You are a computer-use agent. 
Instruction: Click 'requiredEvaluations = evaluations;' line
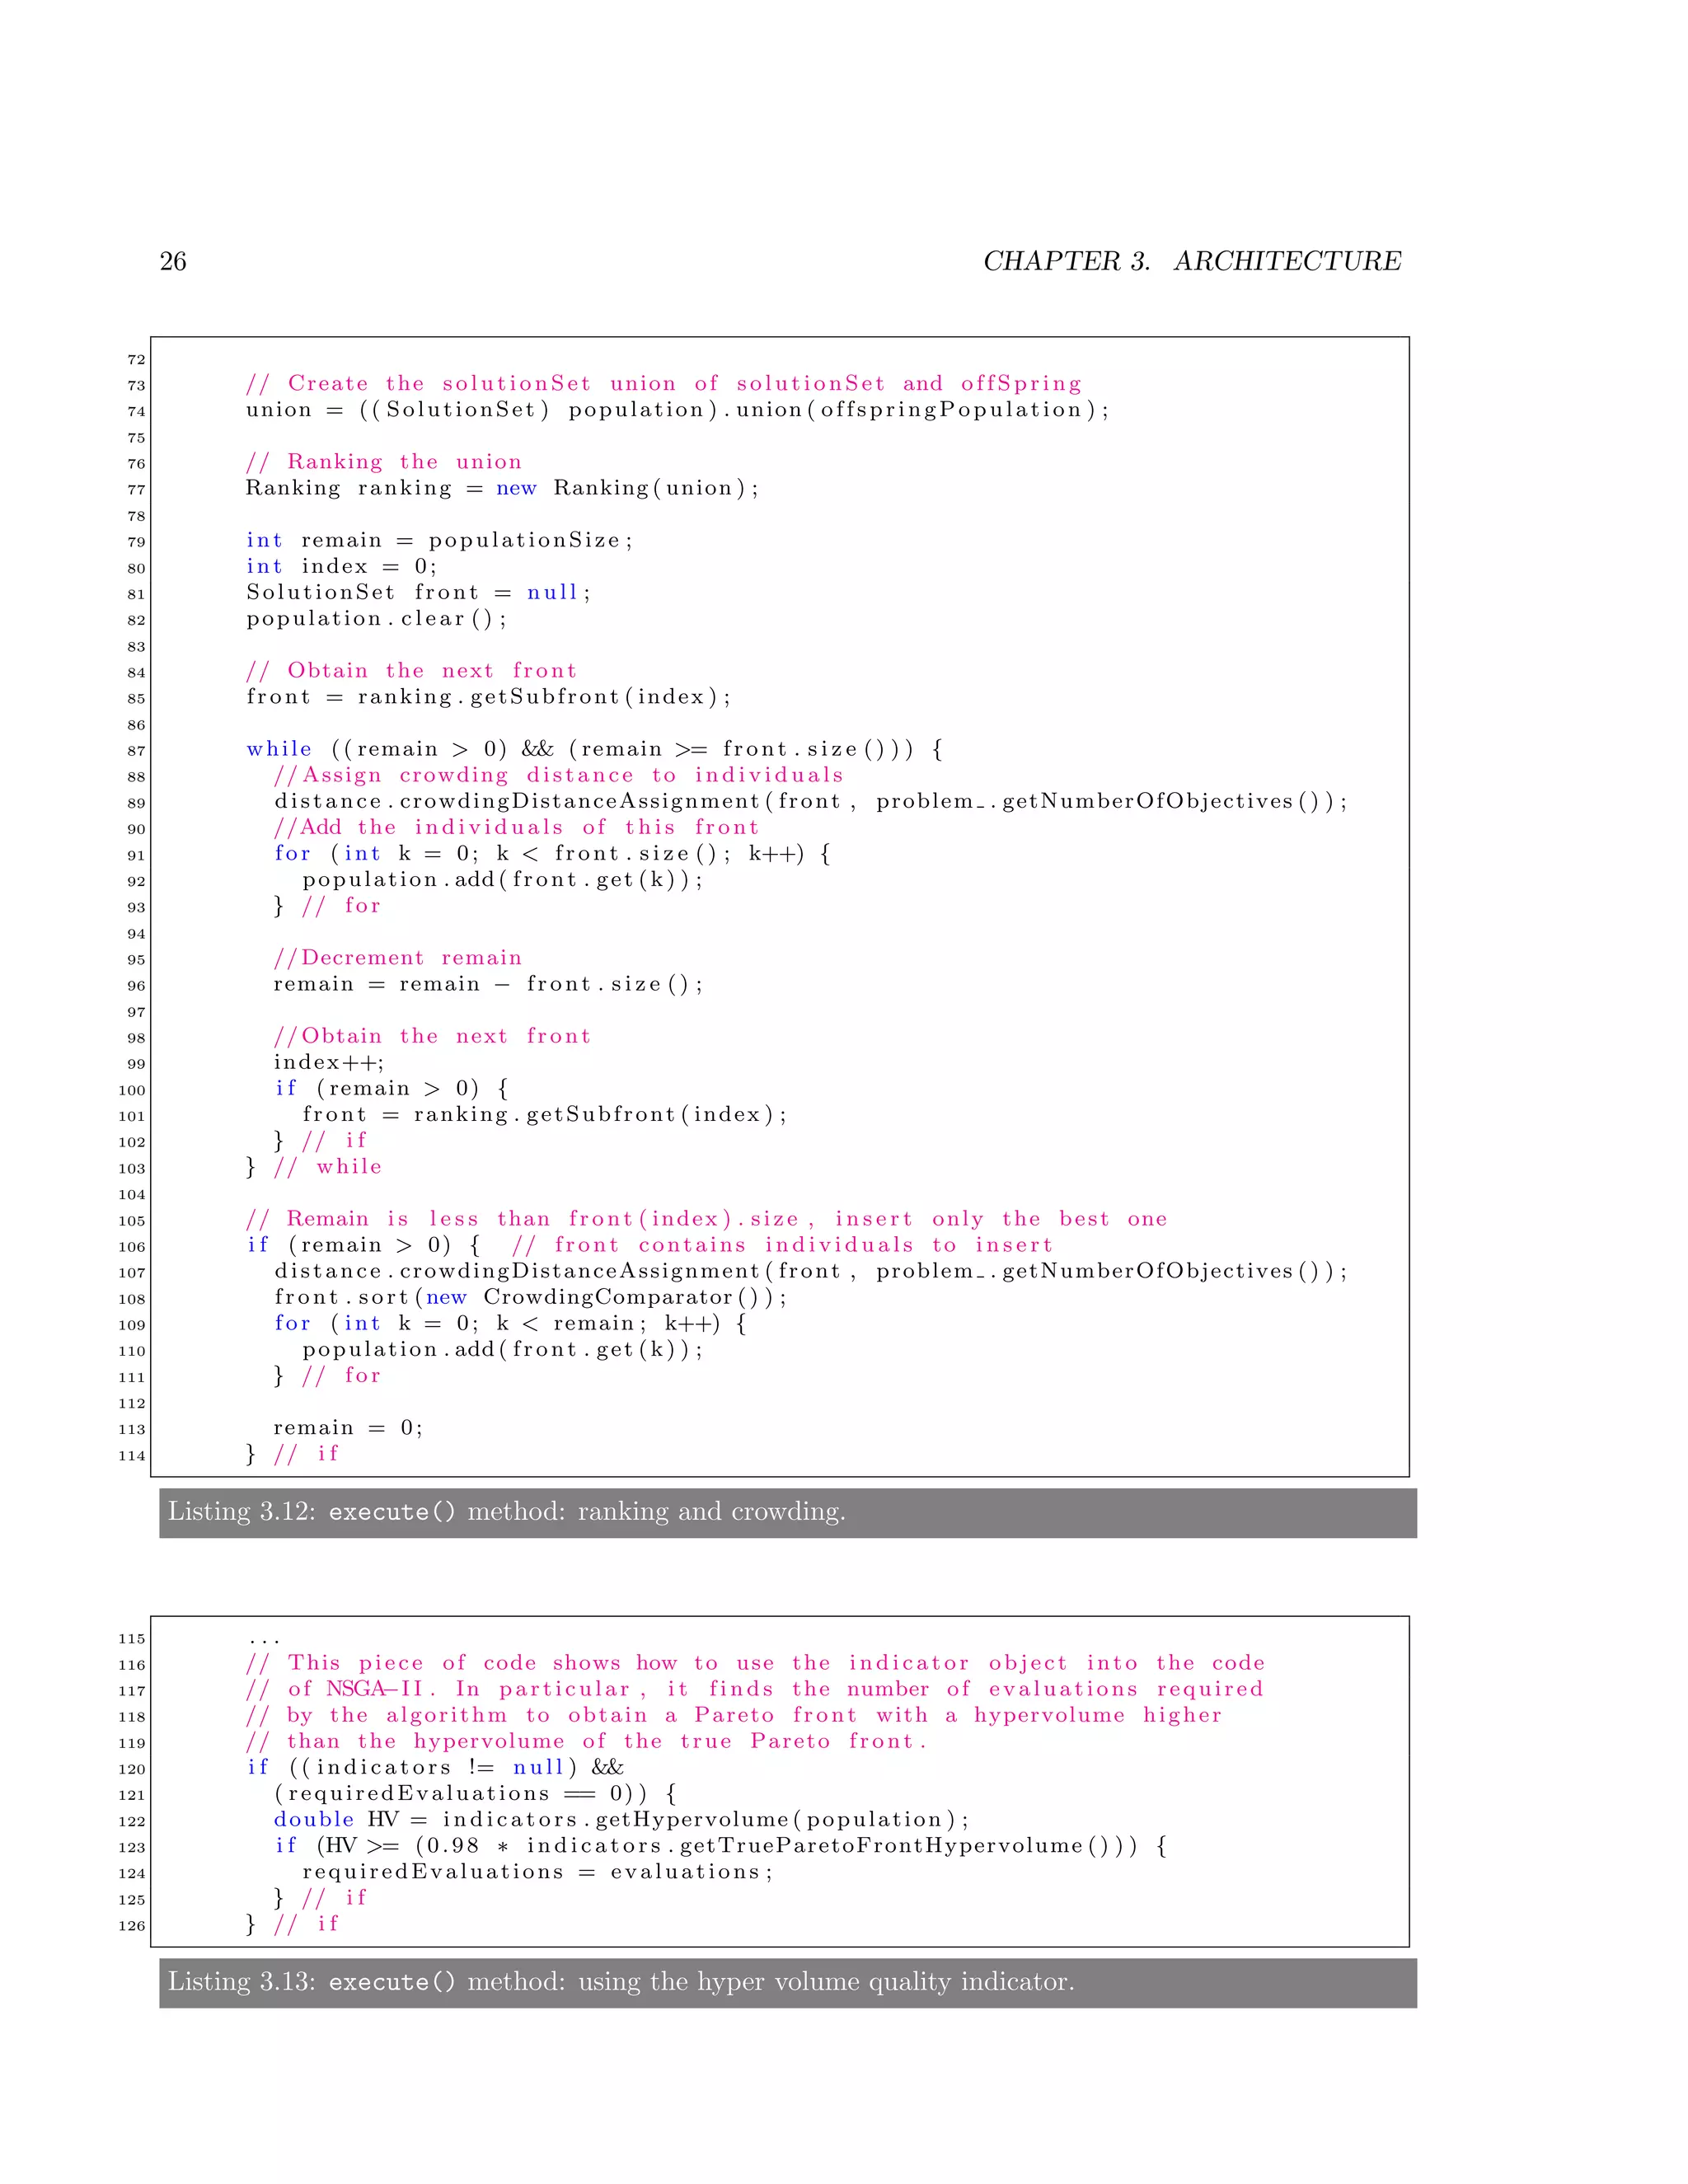tap(538, 1871)
